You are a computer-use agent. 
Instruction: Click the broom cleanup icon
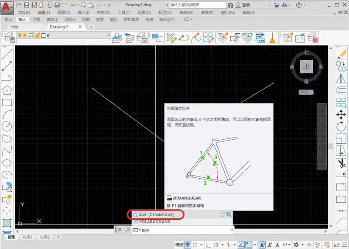272,38
